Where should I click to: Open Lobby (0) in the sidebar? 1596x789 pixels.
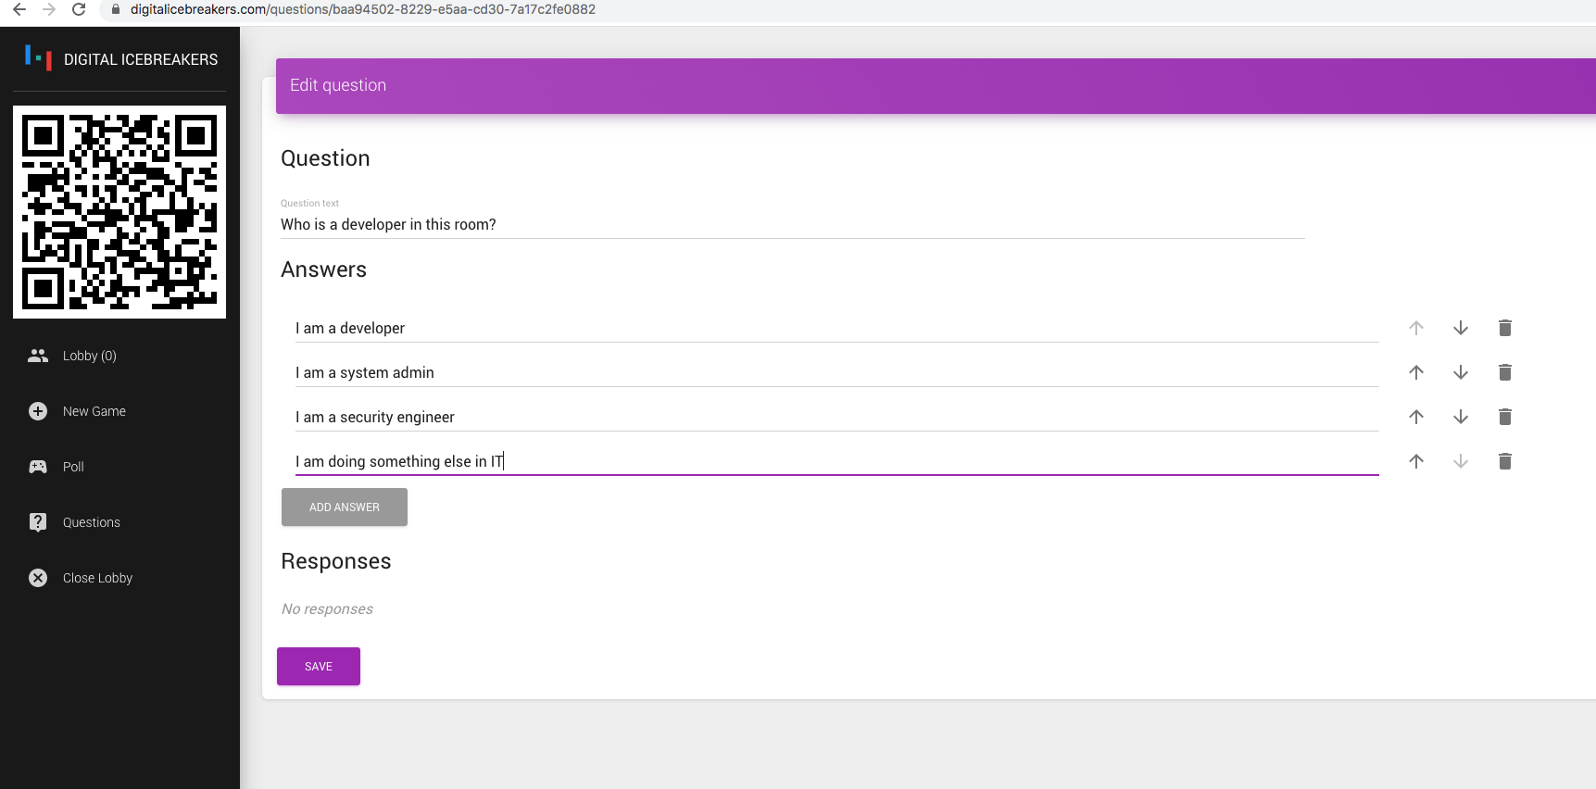[119, 356]
